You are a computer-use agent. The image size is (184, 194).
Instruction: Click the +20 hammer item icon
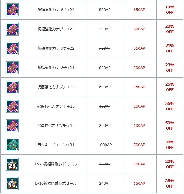coord(12,87)
